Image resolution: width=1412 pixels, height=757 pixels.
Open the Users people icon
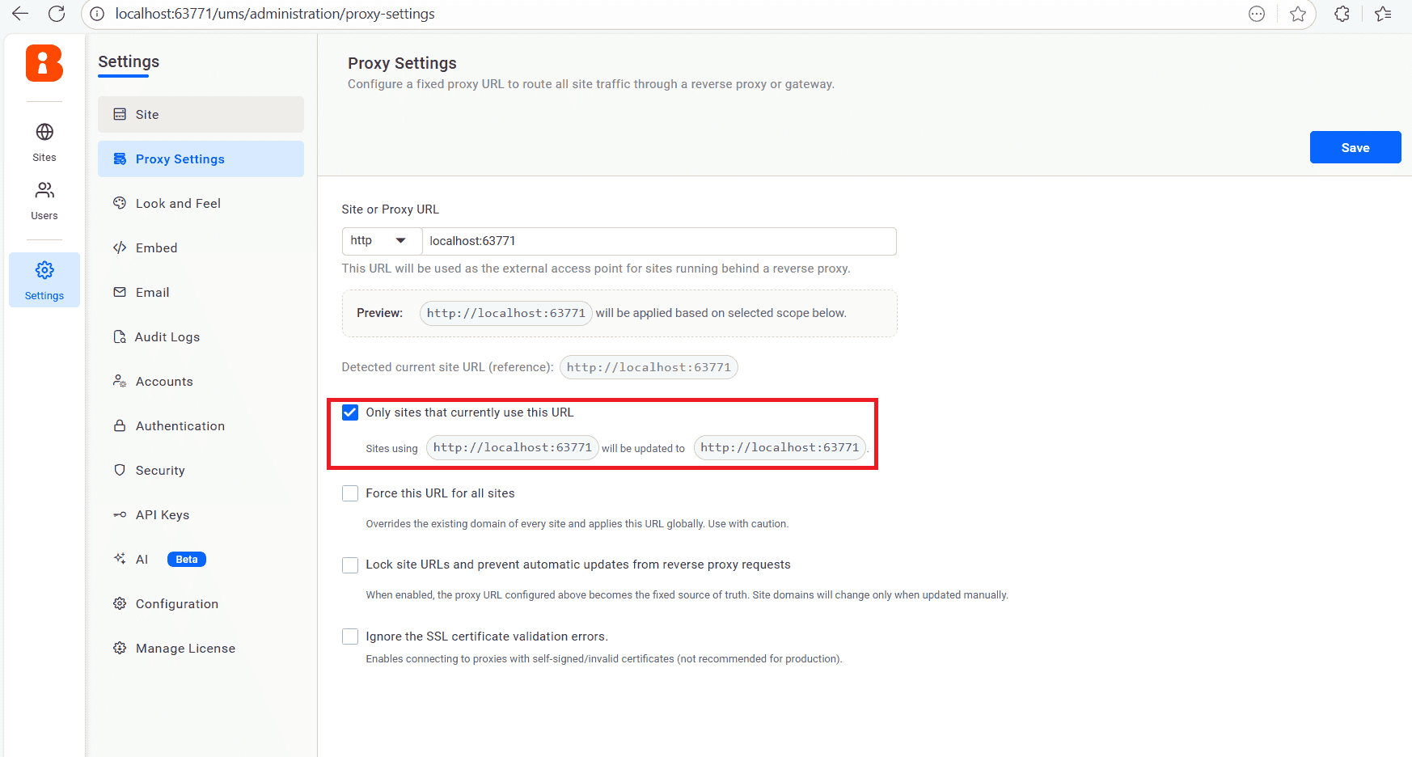[x=44, y=191]
